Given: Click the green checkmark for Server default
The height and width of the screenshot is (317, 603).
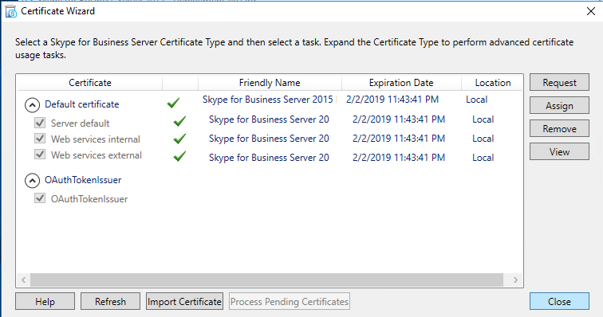Looking at the screenshot, I should (x=179, y=121).
